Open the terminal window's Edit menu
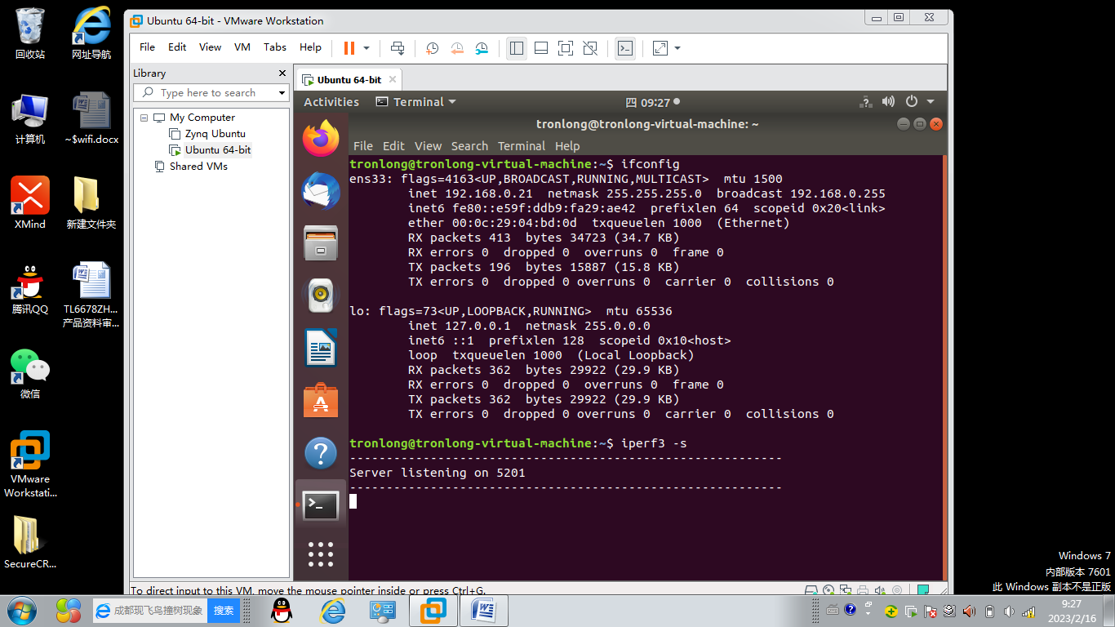 (x=393, y=146)
